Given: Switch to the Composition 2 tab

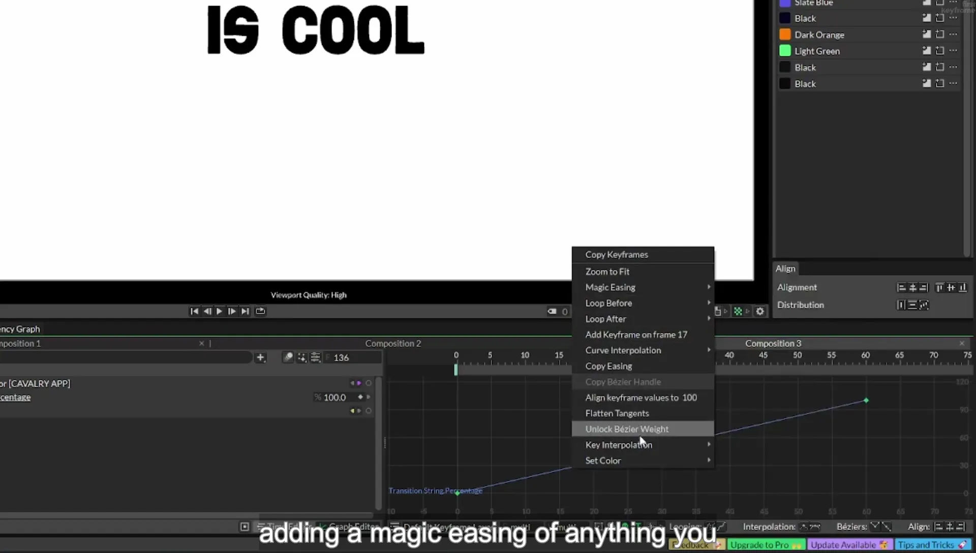Looking at the screenshot, I should point(393,344).
